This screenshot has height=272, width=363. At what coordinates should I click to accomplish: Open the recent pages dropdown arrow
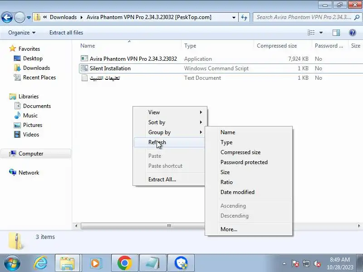(29, 18)
